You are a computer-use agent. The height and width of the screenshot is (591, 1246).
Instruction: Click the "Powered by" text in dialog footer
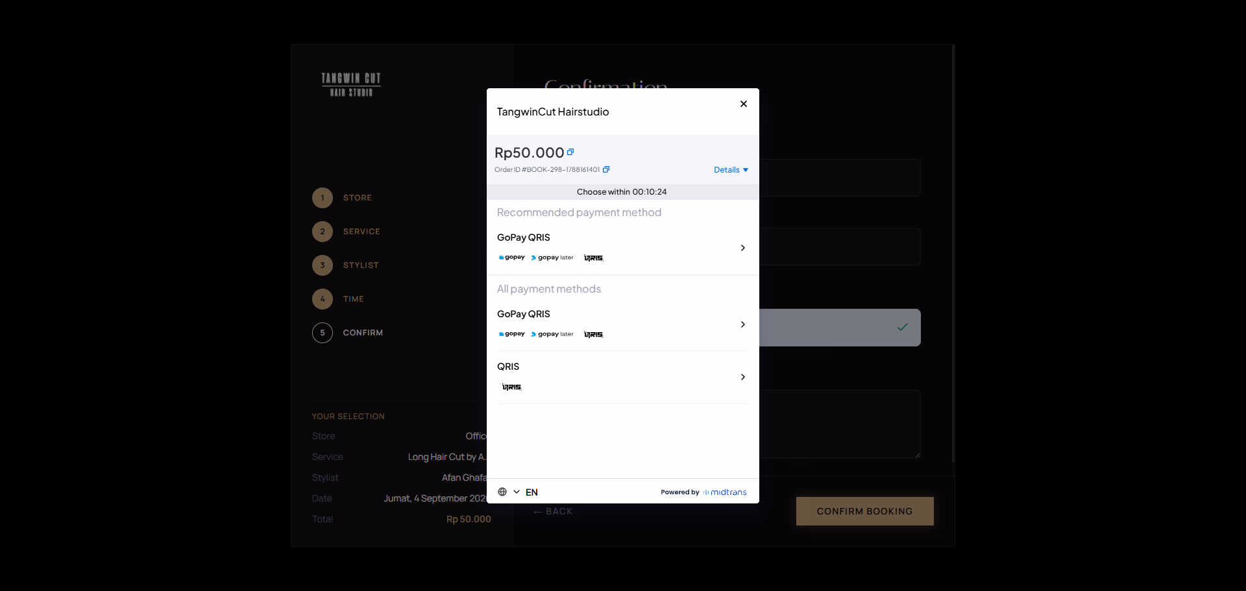coord(680,492)
